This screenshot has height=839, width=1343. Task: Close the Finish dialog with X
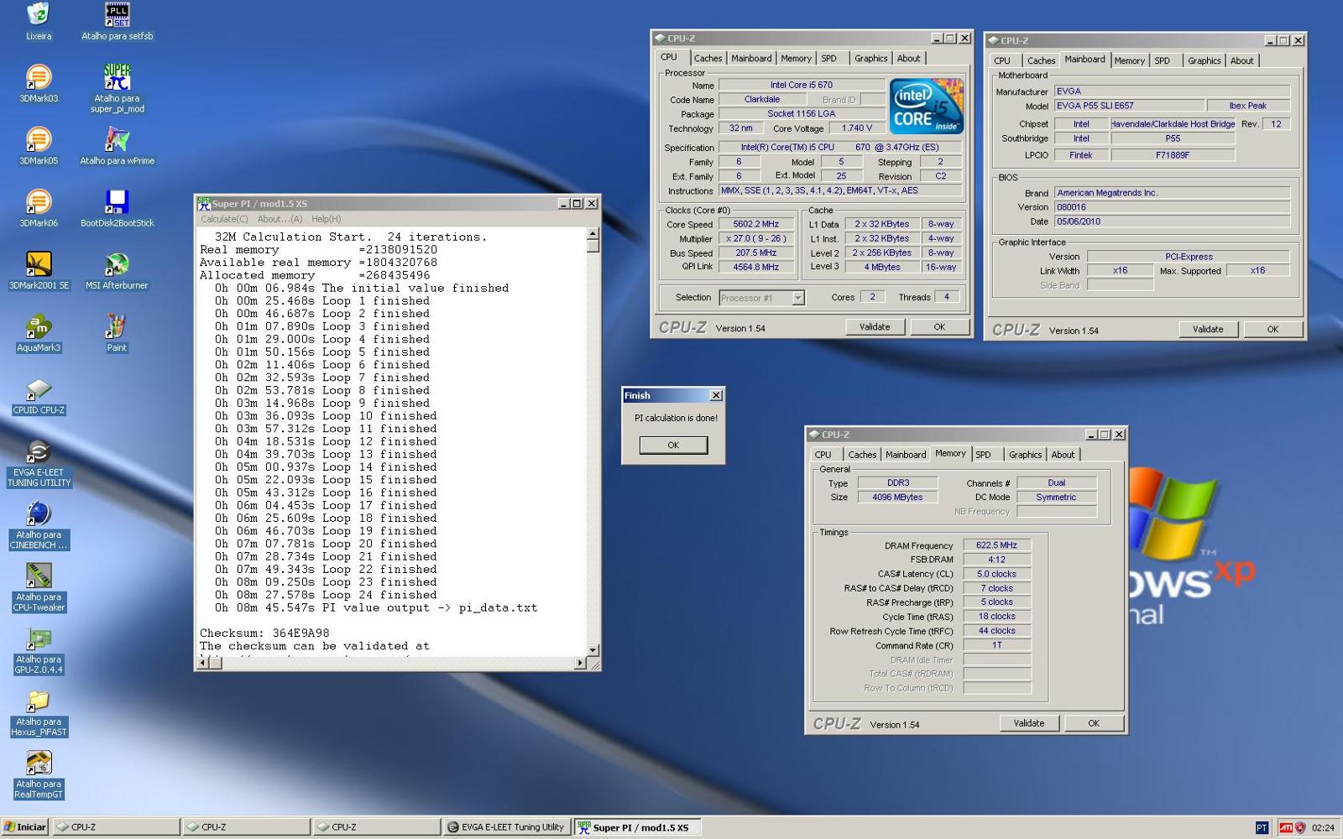click(716, 396)
